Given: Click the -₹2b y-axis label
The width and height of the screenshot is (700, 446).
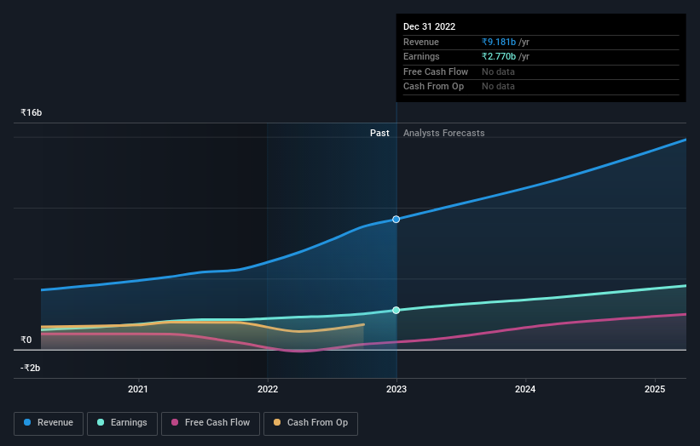Looking at the screenshot, I should (x=31, y=368).
